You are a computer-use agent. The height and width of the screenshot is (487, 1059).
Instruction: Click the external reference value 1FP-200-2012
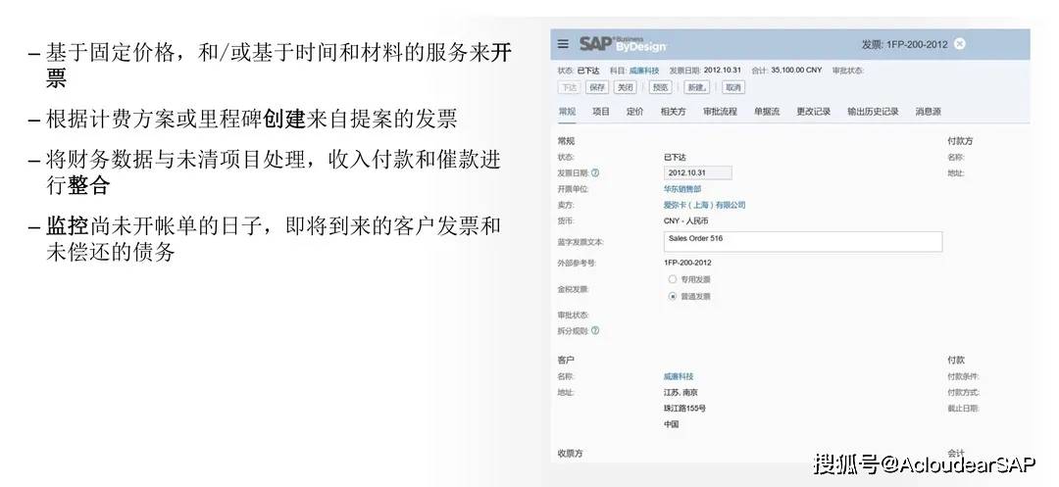click(686, 263)
